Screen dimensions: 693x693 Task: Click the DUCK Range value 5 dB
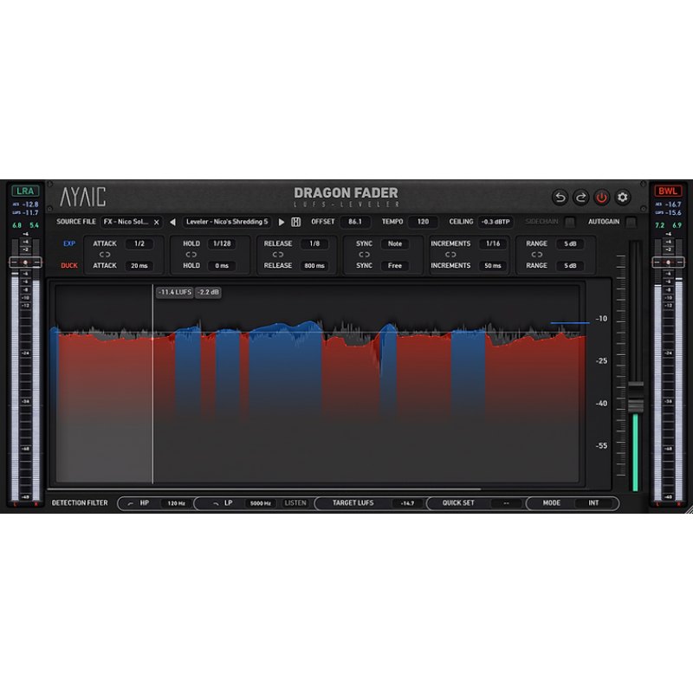(x=570, y=266)
